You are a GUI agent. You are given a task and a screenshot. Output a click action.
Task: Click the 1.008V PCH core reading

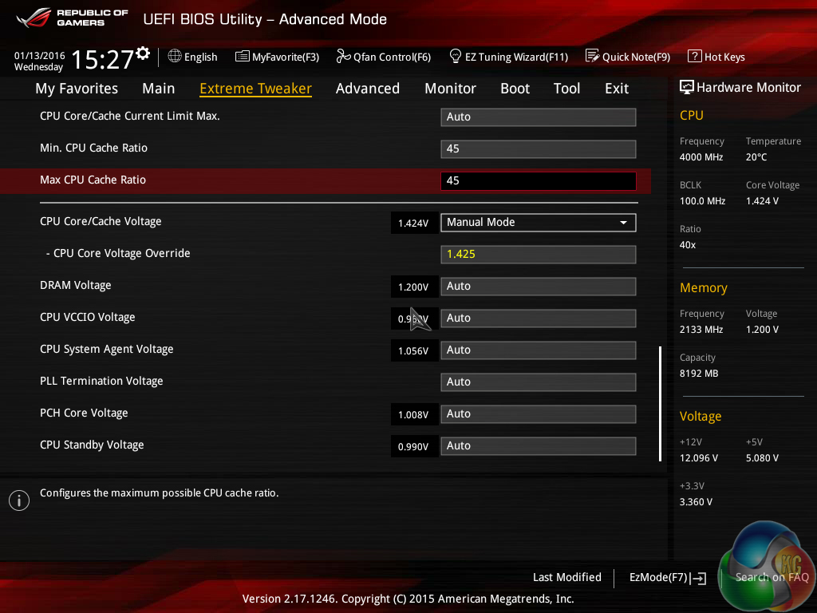click(x=413, y=415)
